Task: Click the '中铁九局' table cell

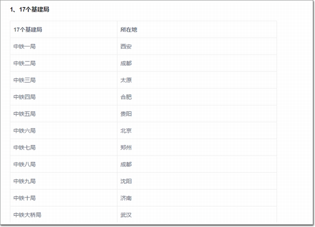Action: pyautogui.click(x=64, y=181)
